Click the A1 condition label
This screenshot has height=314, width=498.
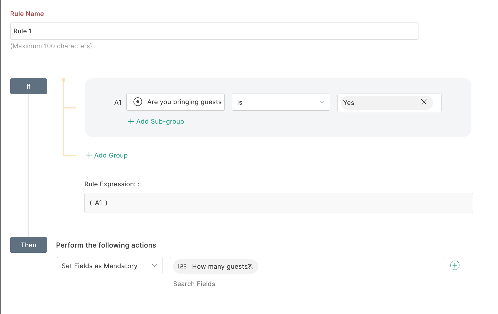coord(118,102)
